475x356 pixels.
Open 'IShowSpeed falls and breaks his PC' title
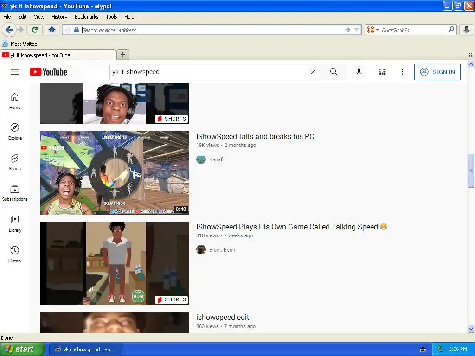click(x=255, y=137)
